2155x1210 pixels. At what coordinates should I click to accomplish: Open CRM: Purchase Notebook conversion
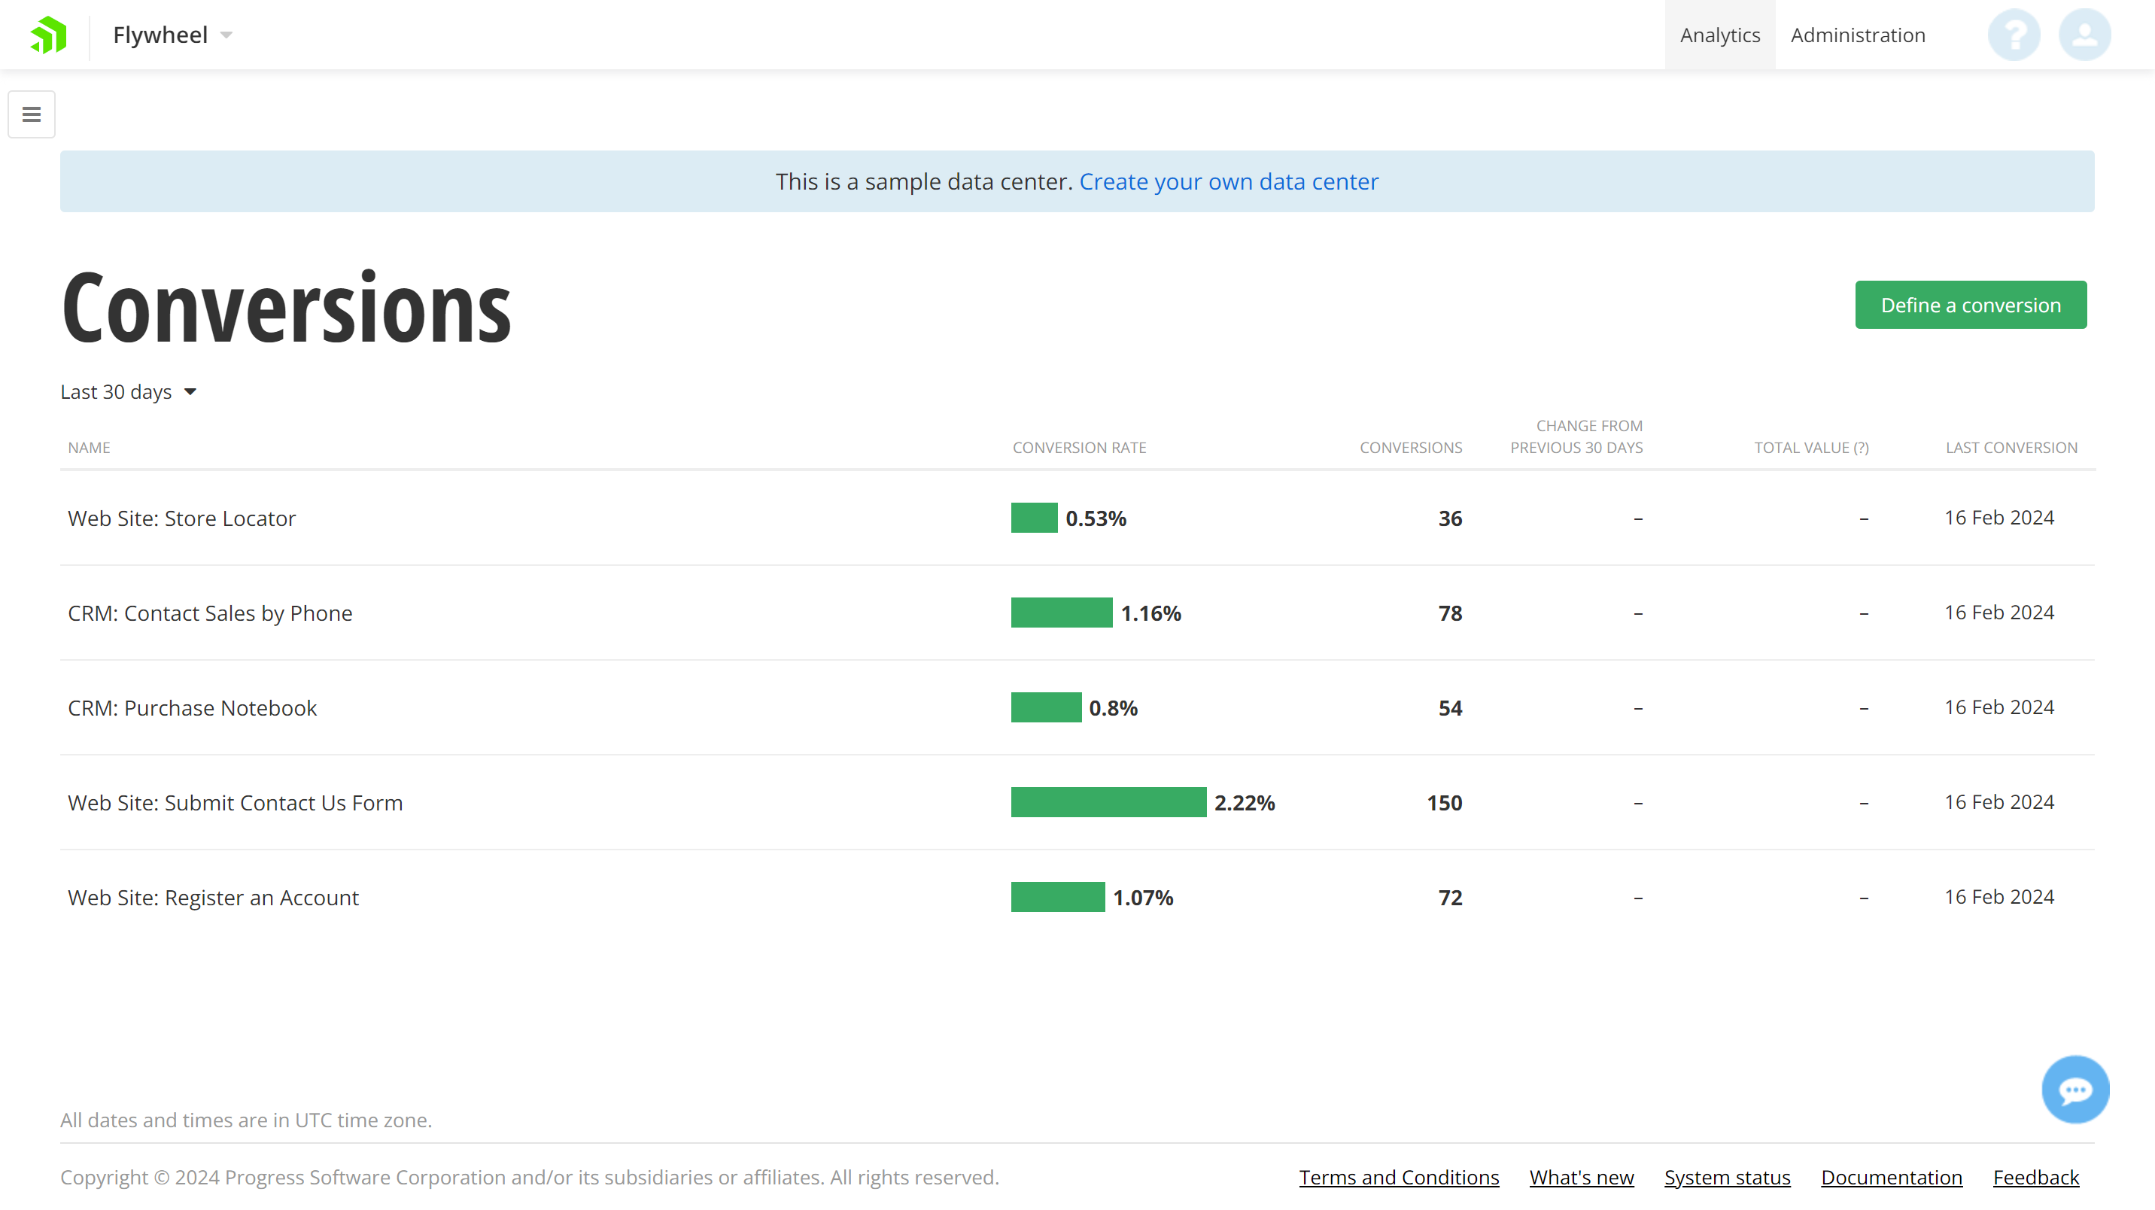tap(193, 708)
